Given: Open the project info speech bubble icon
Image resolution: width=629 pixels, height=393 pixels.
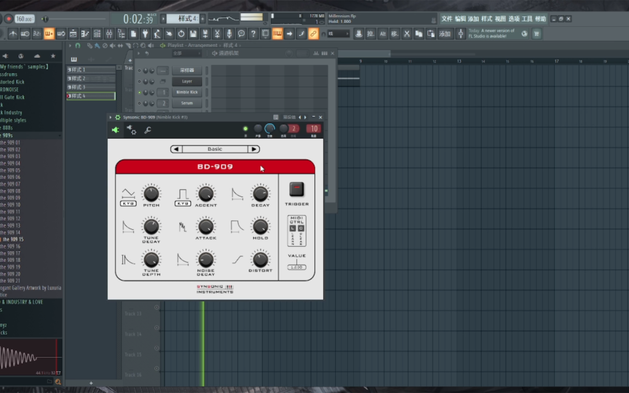Looking at the screenshot, I should point(241,34).
